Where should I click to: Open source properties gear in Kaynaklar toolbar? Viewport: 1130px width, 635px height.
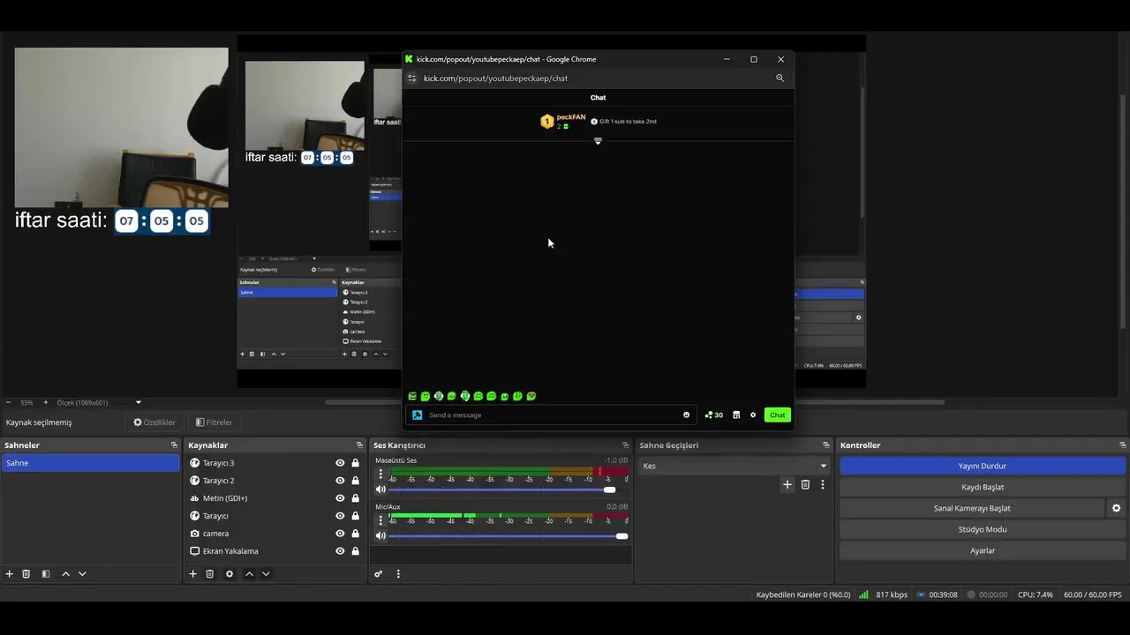coord(230,573)
